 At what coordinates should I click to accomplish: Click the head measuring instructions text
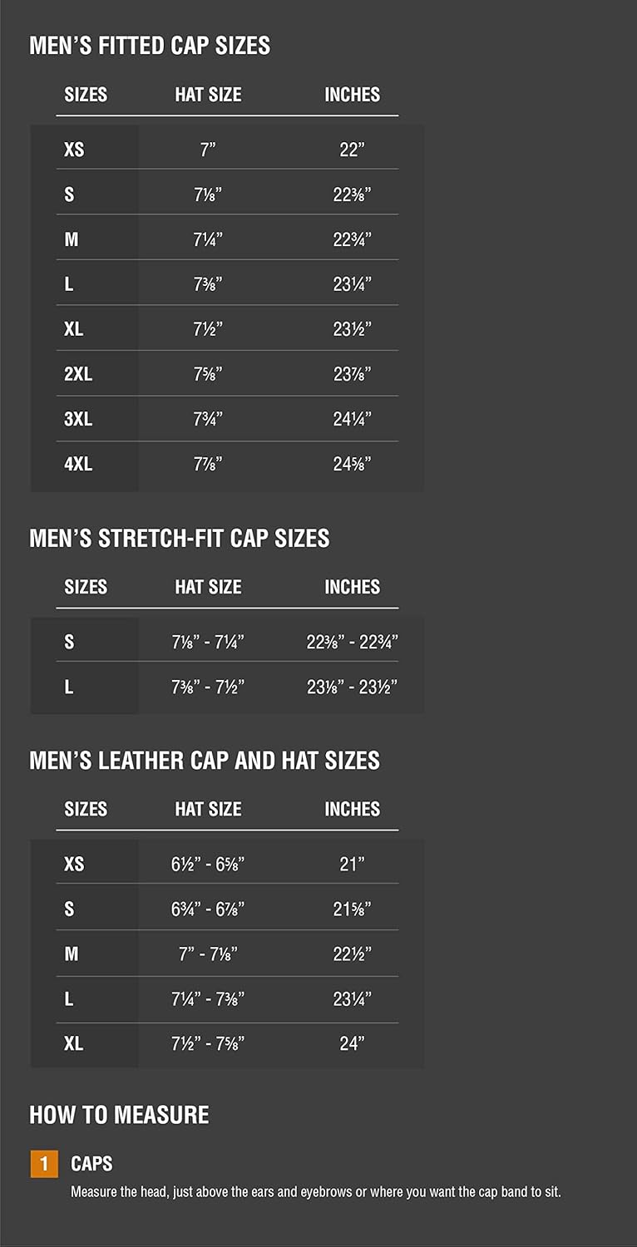(x=316, y=1192)
